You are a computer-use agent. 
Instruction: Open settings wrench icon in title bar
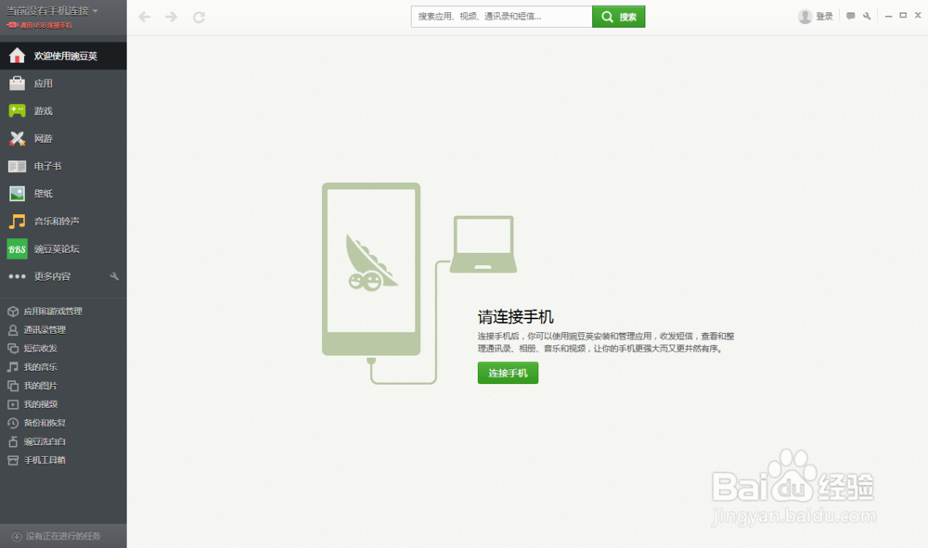tap(867, 16)
